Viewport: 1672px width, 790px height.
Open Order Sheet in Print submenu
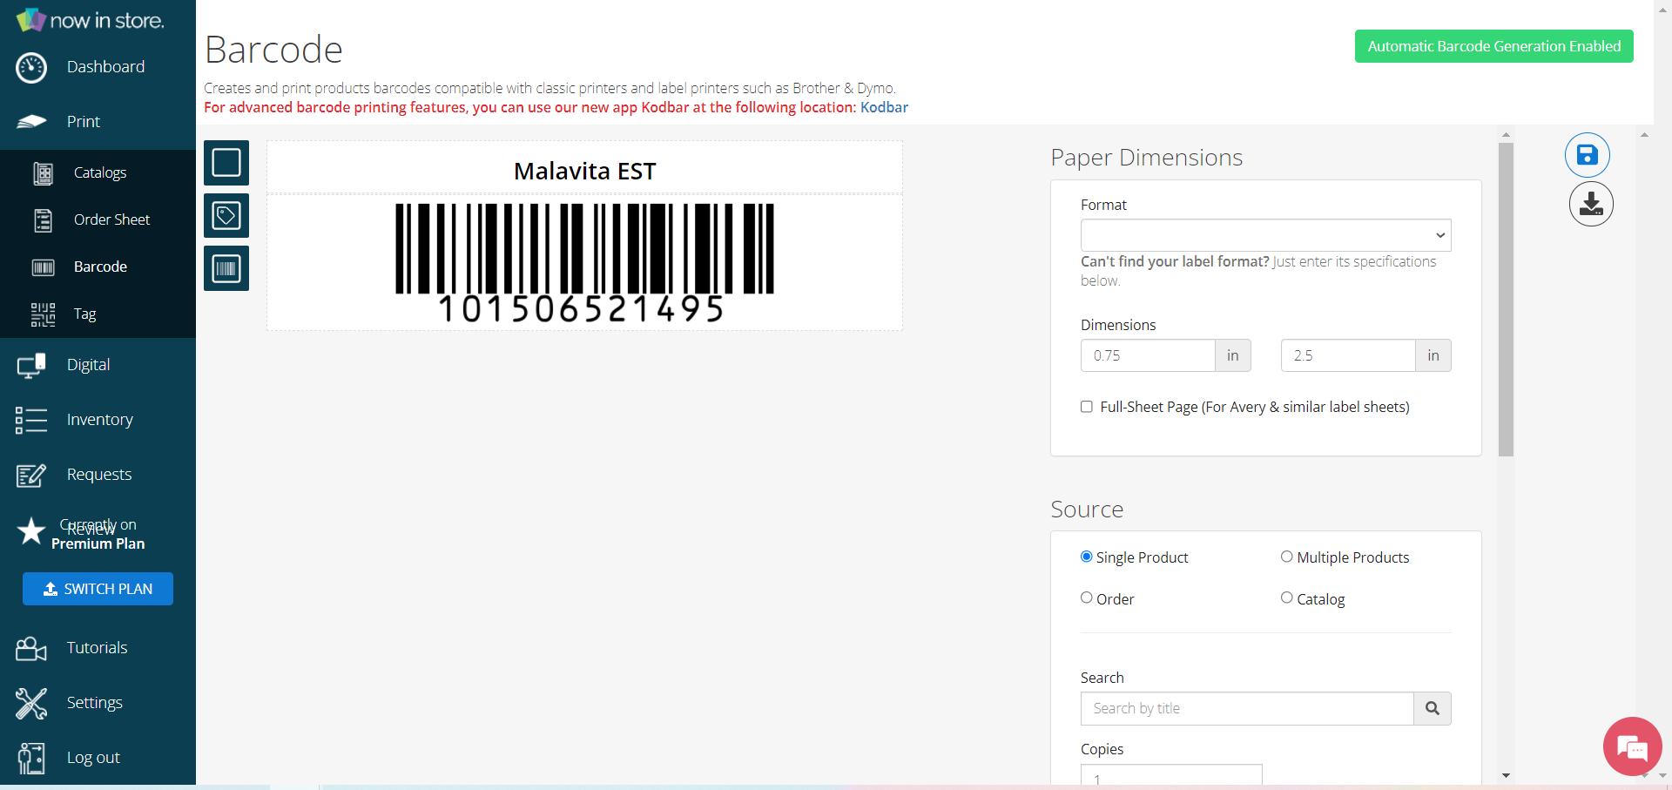click(111, 220)
